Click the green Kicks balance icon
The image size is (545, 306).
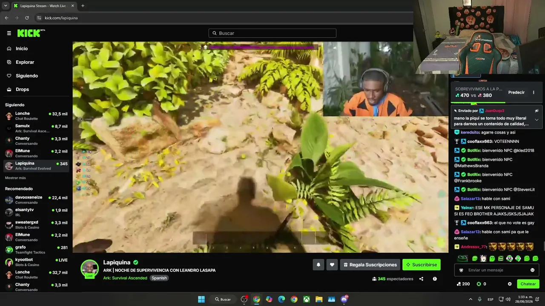[479, 284]
